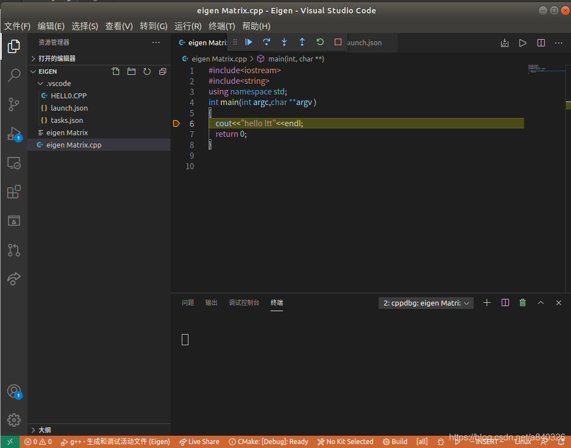
Task: Click Step Out in the debug toolbar
Action: [302, 42]
